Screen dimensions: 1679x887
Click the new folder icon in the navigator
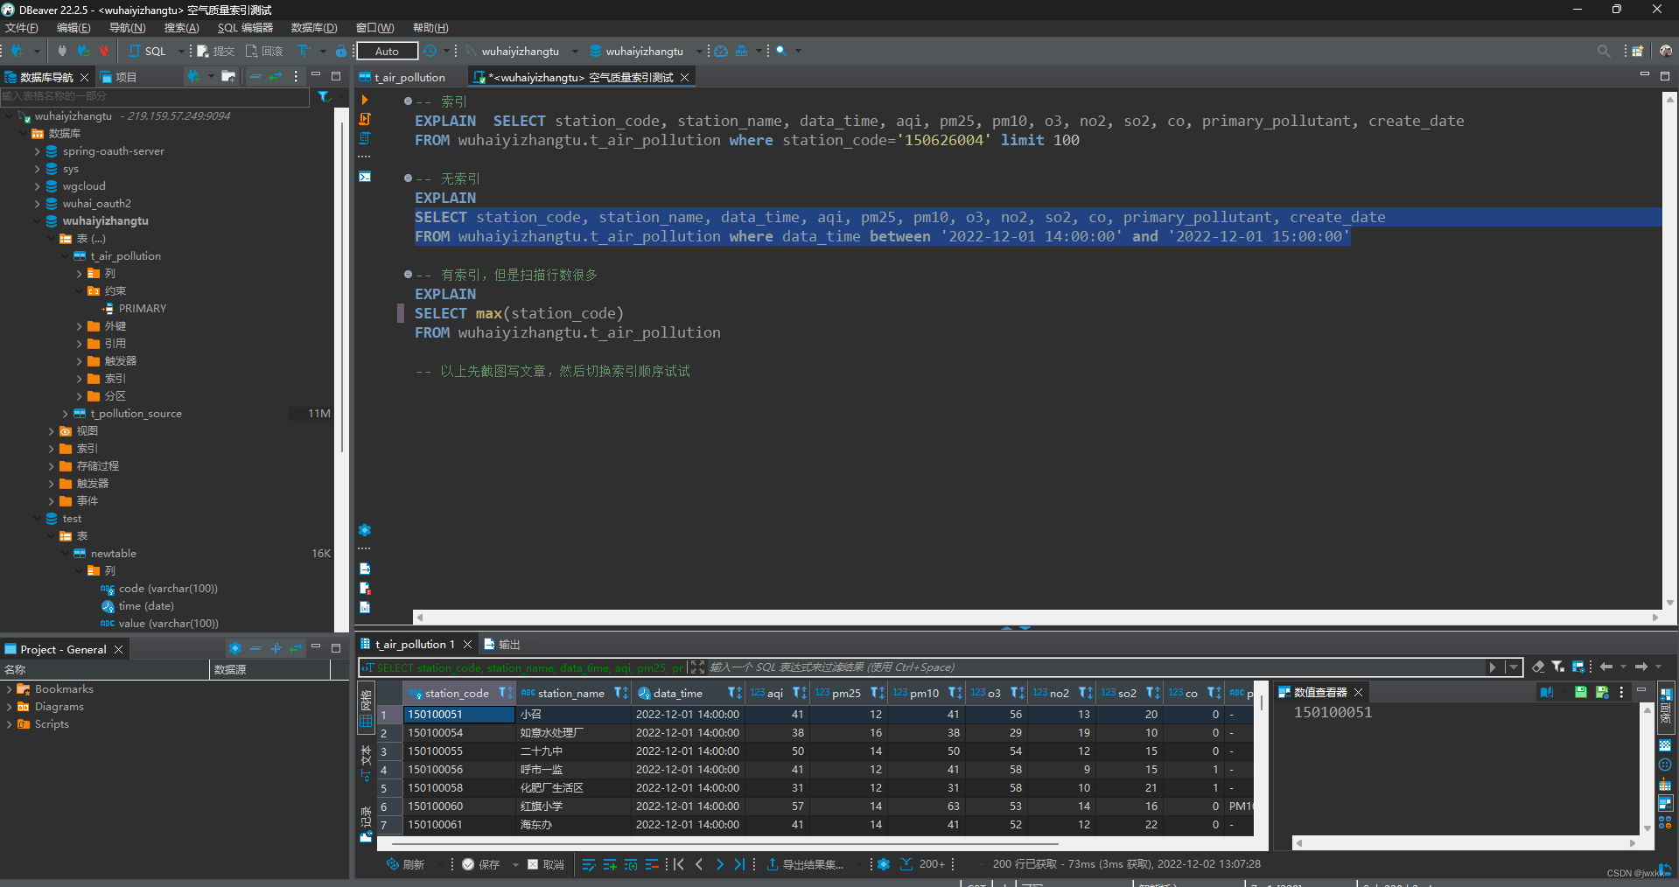228,76
